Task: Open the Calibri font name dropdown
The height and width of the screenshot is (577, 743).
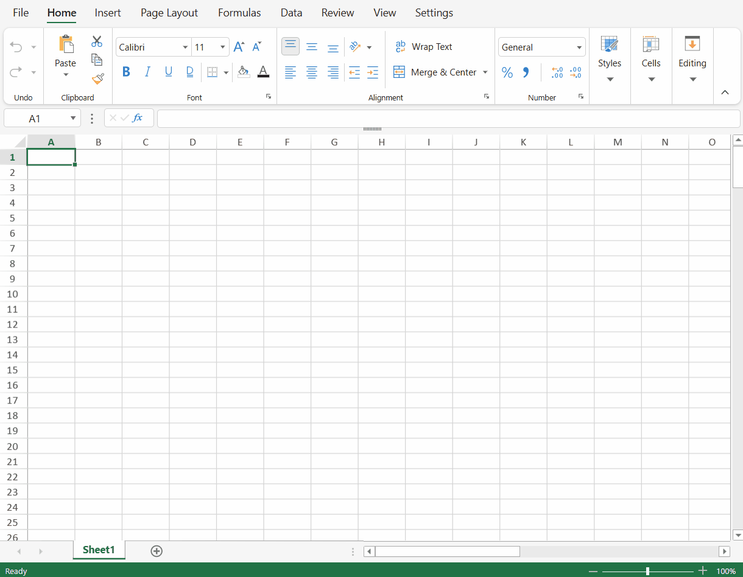Action: (185, 47)
